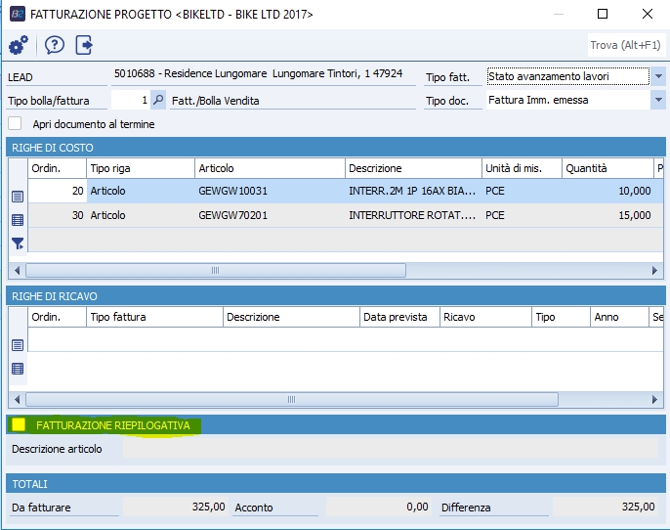Click the 'Articolo' column header
Image resolution: width=670 pixels, height=530 pixels.
coord(270,168)
